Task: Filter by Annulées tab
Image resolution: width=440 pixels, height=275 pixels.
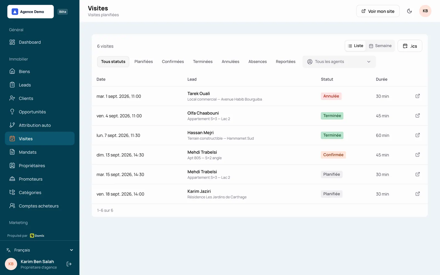Action: pyautogui.click(x=230, y=62)
